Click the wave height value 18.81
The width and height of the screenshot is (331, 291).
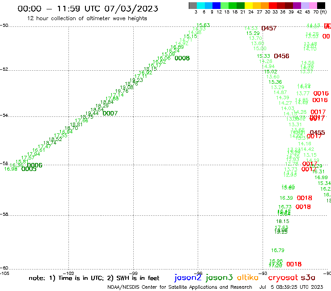click(x=76, y=125)
